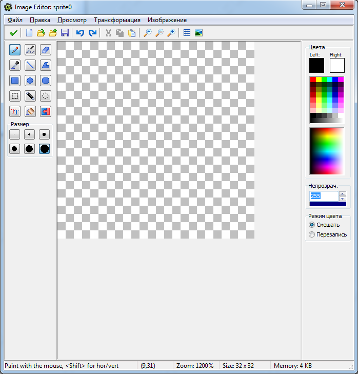Click the opacity field showing 255
Screen dimensions: 358x374
click(324, 196)
